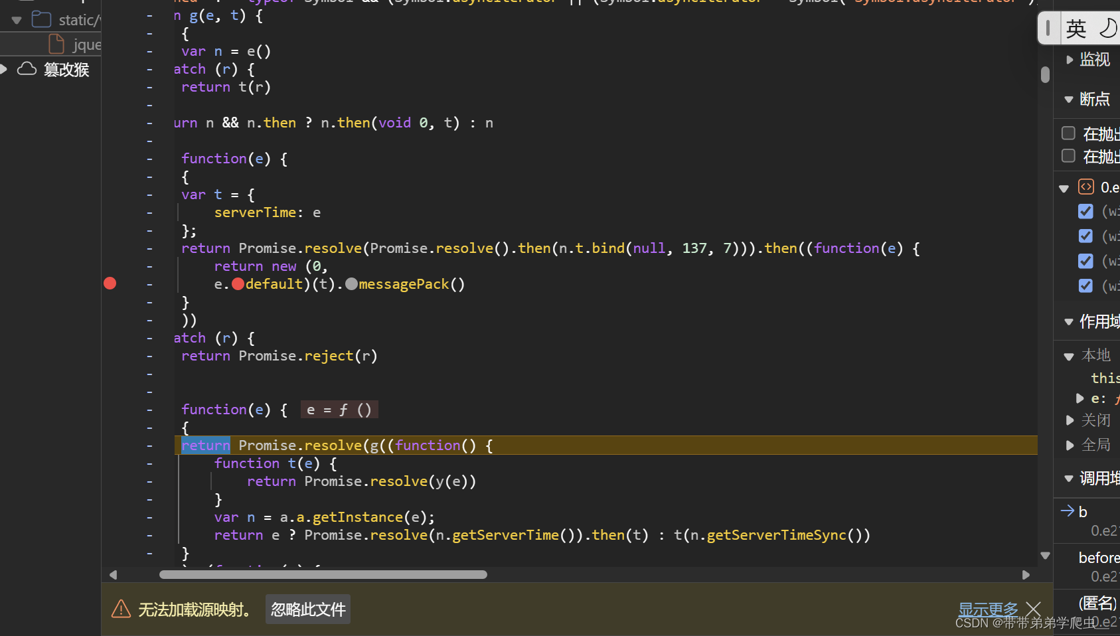Click the red breakpoint marker in the gutter
This screenshot has height=636, width=1120.
pyautogui.click(x=110, y=283)
